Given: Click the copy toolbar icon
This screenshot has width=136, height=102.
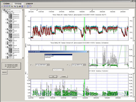Looking at the screenshot, I should click(15, 7).
